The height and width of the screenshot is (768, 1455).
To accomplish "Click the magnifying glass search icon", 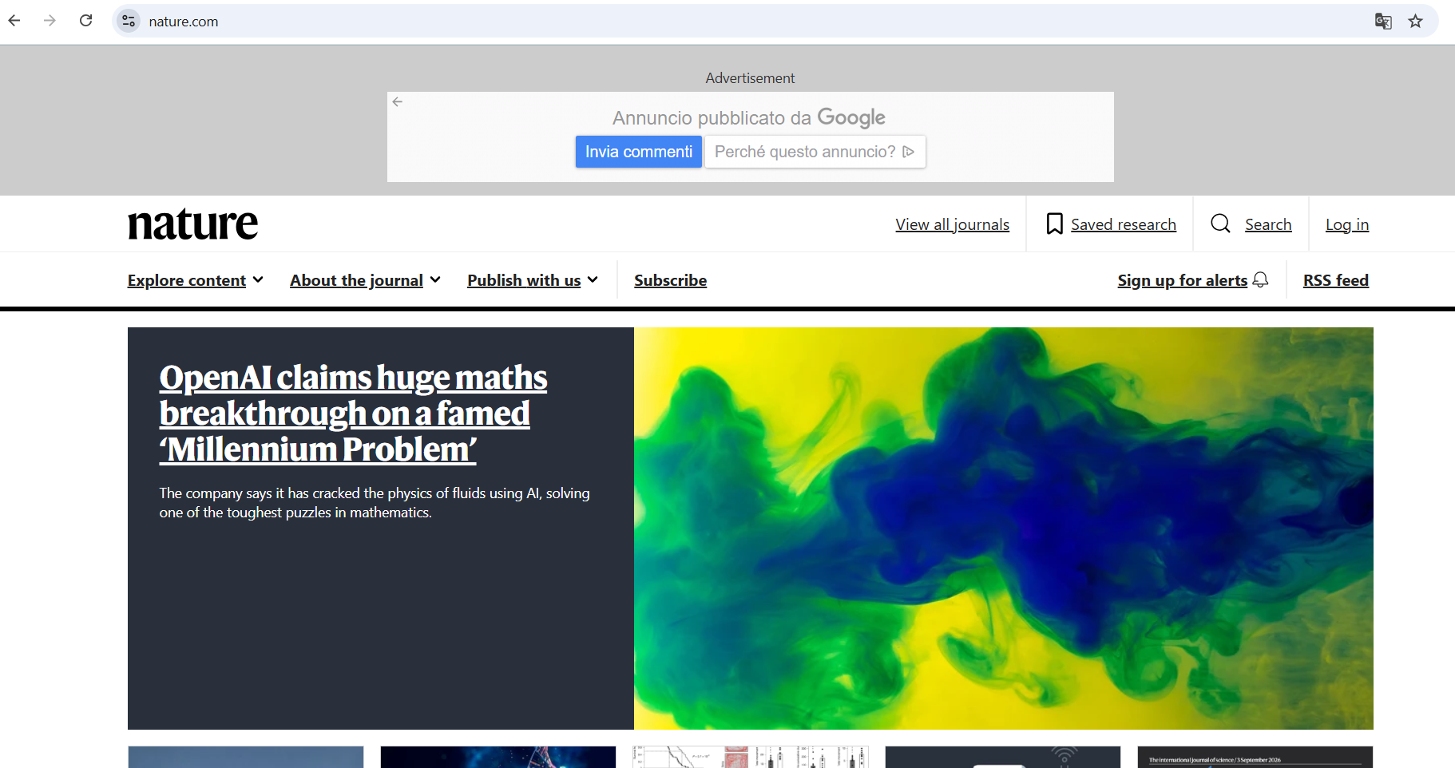I will click(1220, 223).
